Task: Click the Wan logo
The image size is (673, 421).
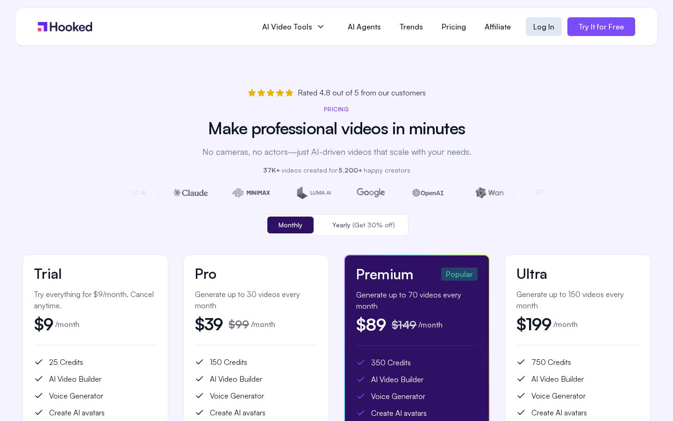Action: [490, 193]
